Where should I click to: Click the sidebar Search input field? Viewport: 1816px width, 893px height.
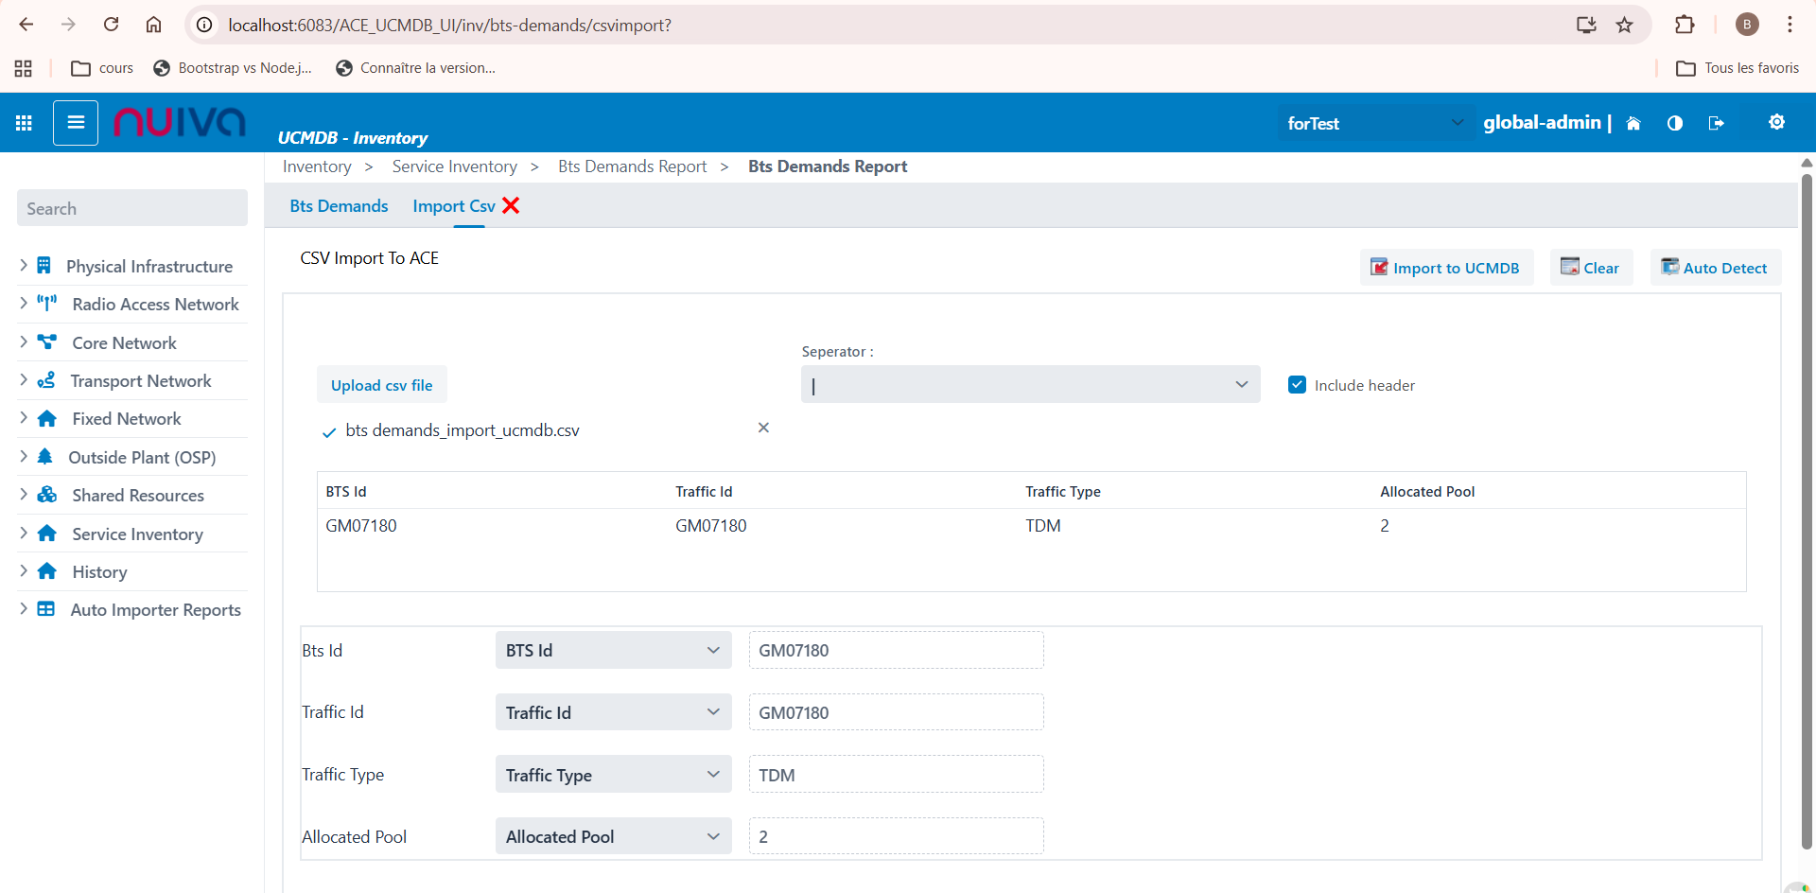pos(132,208)
